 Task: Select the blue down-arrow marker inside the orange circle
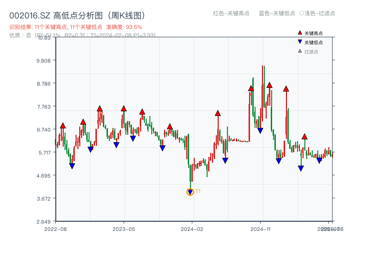click(x=190, y=191)
